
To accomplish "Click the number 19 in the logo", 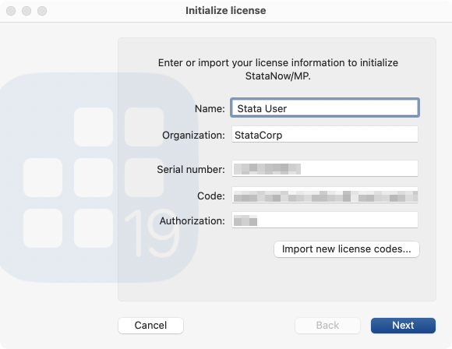I will coord(153,234).
